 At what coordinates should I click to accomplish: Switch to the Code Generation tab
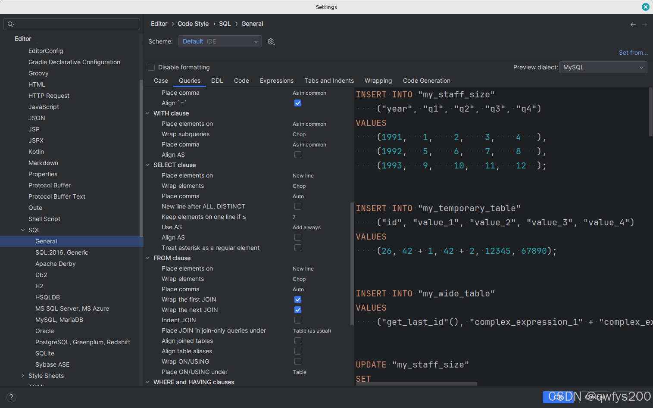(427, 81)
